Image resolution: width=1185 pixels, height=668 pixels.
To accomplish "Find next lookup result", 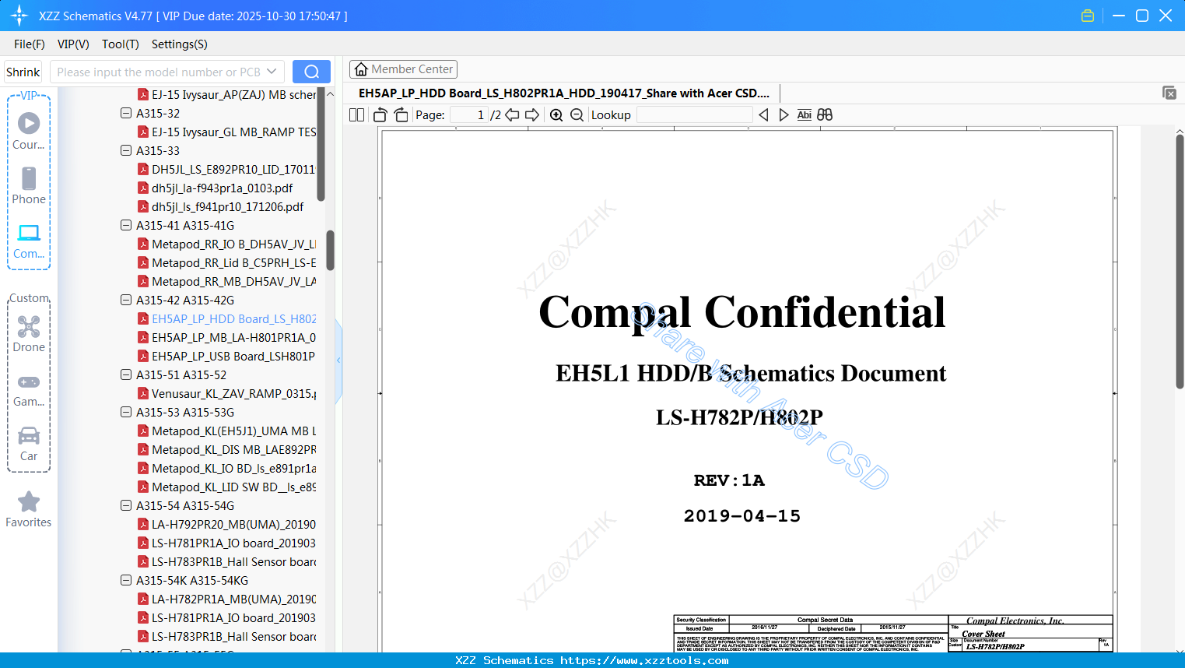I will [x=784, y=115].
